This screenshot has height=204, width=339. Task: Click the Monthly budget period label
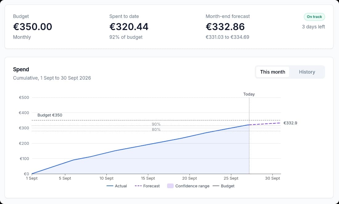pyautogui.click(x=22, y=37)
